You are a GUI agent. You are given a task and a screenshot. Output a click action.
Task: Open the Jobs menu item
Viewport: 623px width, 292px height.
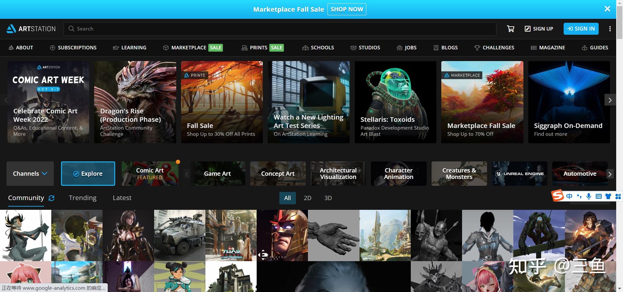coord(407,47)
